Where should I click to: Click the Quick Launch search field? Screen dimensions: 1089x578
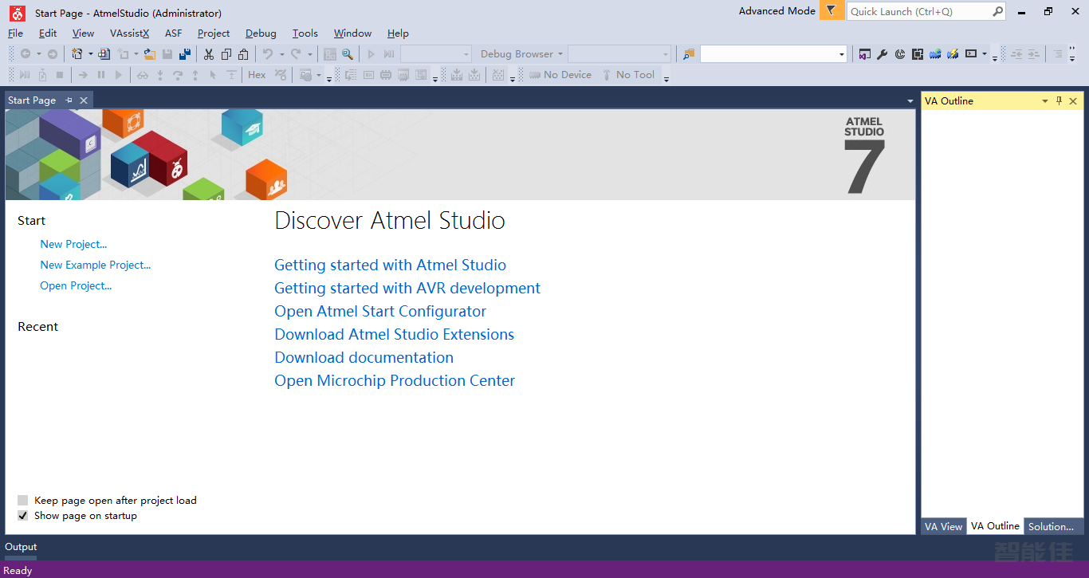tap(917, 11)
